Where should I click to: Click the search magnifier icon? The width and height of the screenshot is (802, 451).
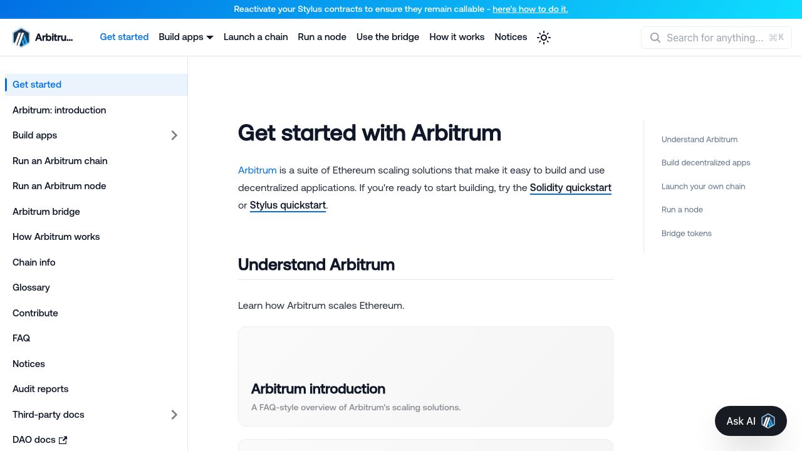click(x=655, y=38)
